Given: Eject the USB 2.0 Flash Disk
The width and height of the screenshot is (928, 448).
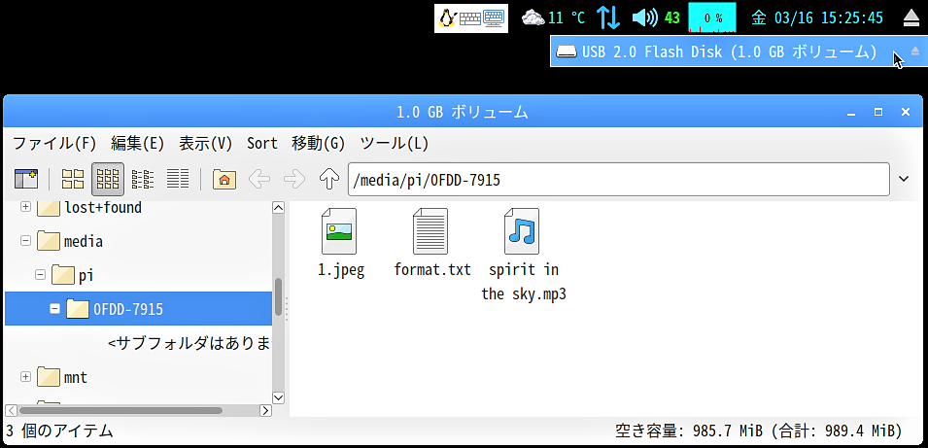Looking at the screenshot, I should point(915,52).
